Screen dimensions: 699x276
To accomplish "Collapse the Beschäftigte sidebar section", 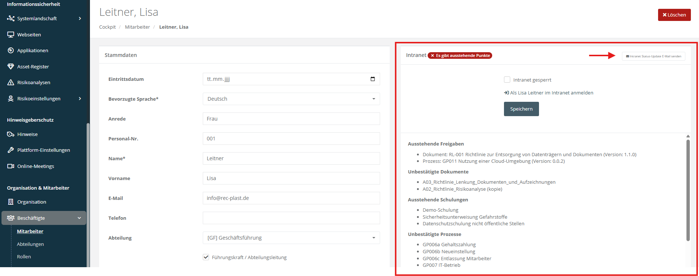I will pos(79,218).
